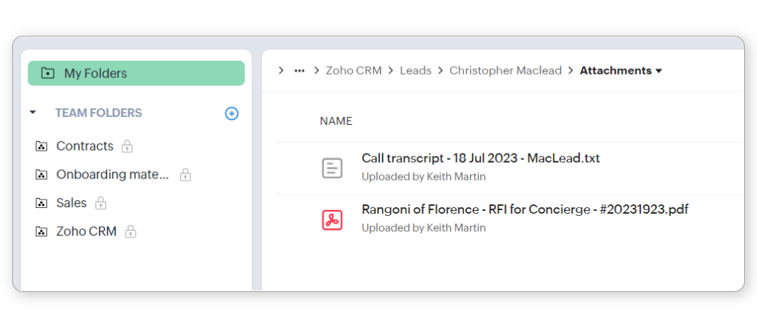This screenshot has width=757, height=327.
Task: Open Call transcript - 18 Jul 2023 file
Action: tap(480, 158)
